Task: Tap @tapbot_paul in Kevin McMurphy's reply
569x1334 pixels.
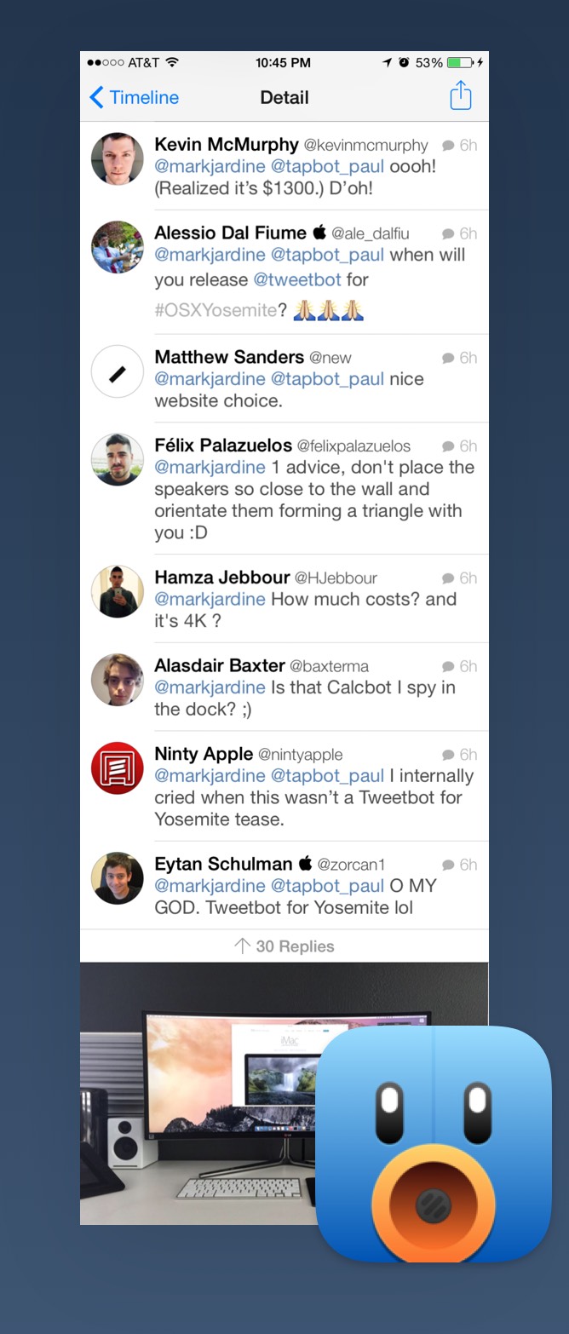Action: pos(327,167)
